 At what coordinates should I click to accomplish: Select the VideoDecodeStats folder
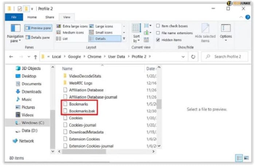[x=82, y=76]
